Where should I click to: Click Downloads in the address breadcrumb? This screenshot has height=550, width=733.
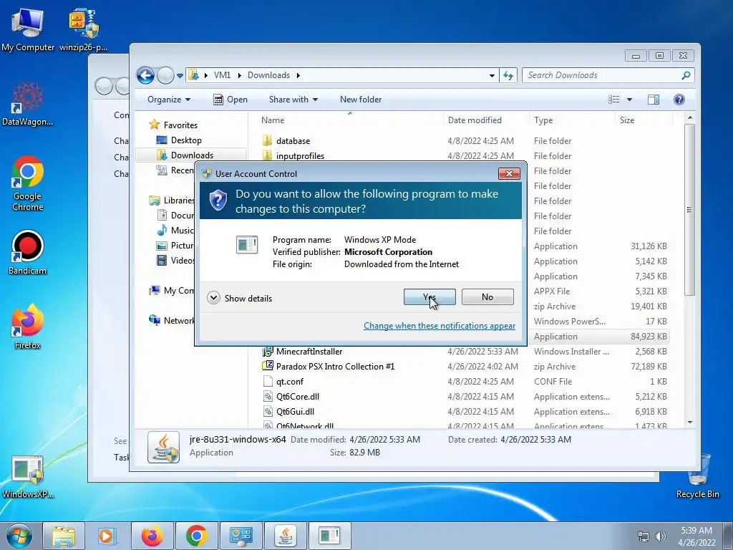coord(269,75)
